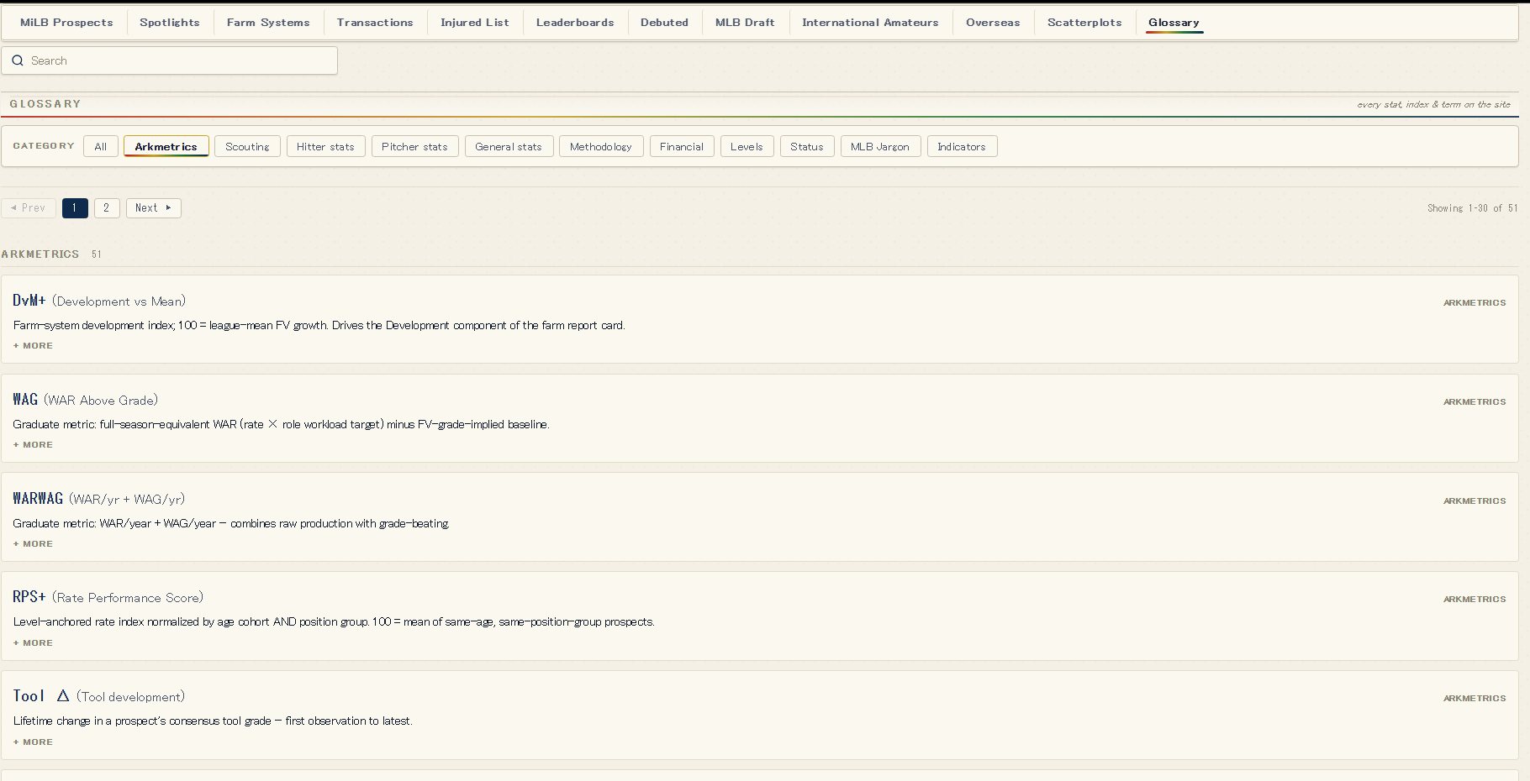The height and width of the screenshot is (781, 1530).
Task: Open the International Amateurs tab
Action: (870, 23)
